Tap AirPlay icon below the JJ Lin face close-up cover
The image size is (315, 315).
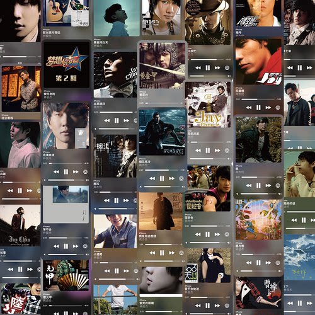(85, 172)
